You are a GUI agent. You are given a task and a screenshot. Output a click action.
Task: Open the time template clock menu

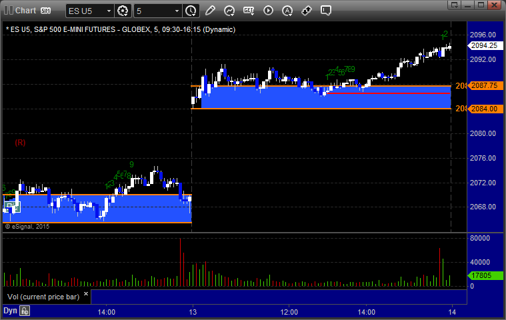[191, 11]
